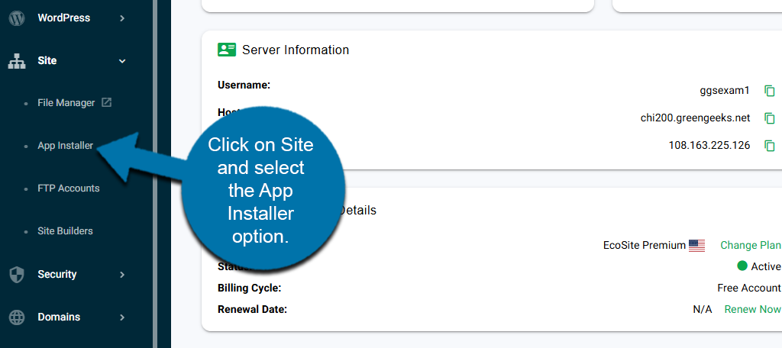The height and width of the screenshot is (348, 782).
Task: Select App Installer in the sidebar
Action: (65, 146)
